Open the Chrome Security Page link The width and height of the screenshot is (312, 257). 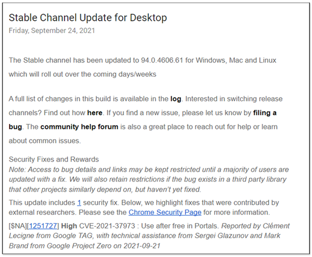(165, 212)
